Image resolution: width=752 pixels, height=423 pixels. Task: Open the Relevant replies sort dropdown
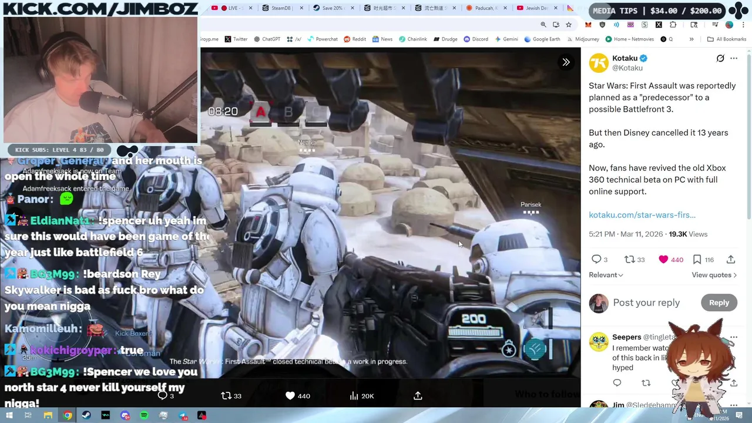click(x=606, y=275)
